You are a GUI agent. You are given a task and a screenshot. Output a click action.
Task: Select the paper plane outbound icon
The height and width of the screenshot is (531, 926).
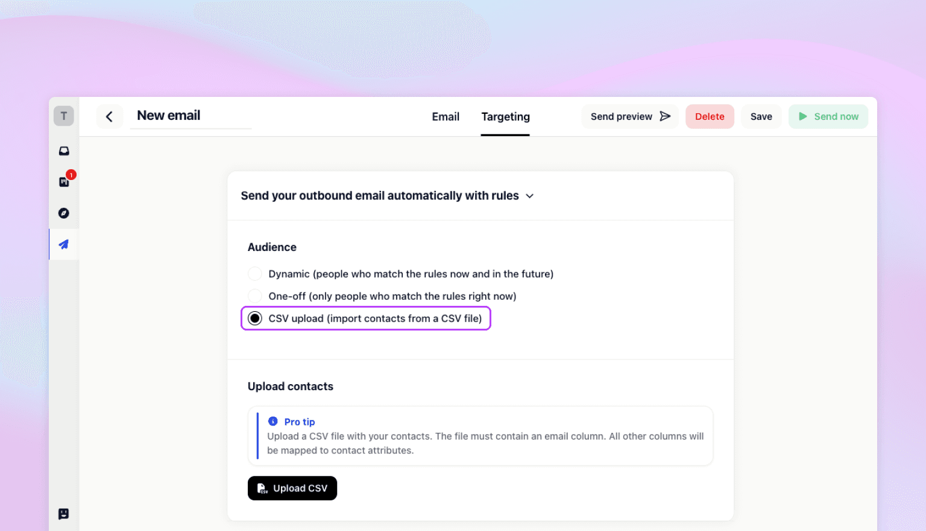tap(63, 244)
